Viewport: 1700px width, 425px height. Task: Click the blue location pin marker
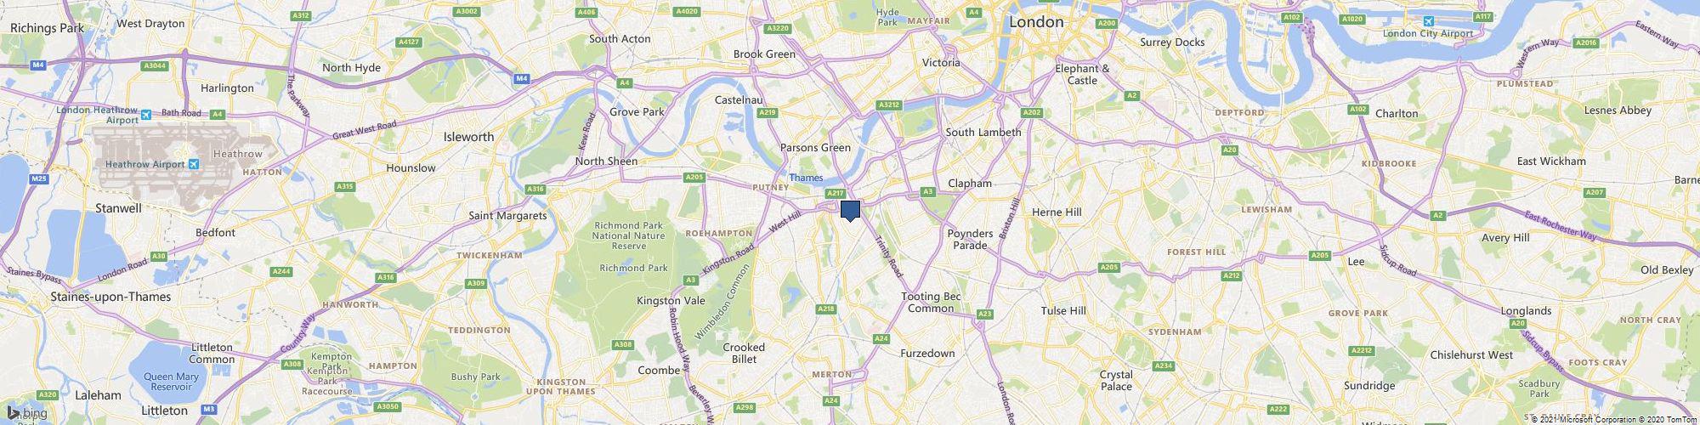tap(850, 211)
